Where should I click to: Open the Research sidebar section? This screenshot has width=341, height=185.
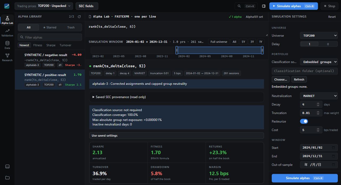coord(7,57)
